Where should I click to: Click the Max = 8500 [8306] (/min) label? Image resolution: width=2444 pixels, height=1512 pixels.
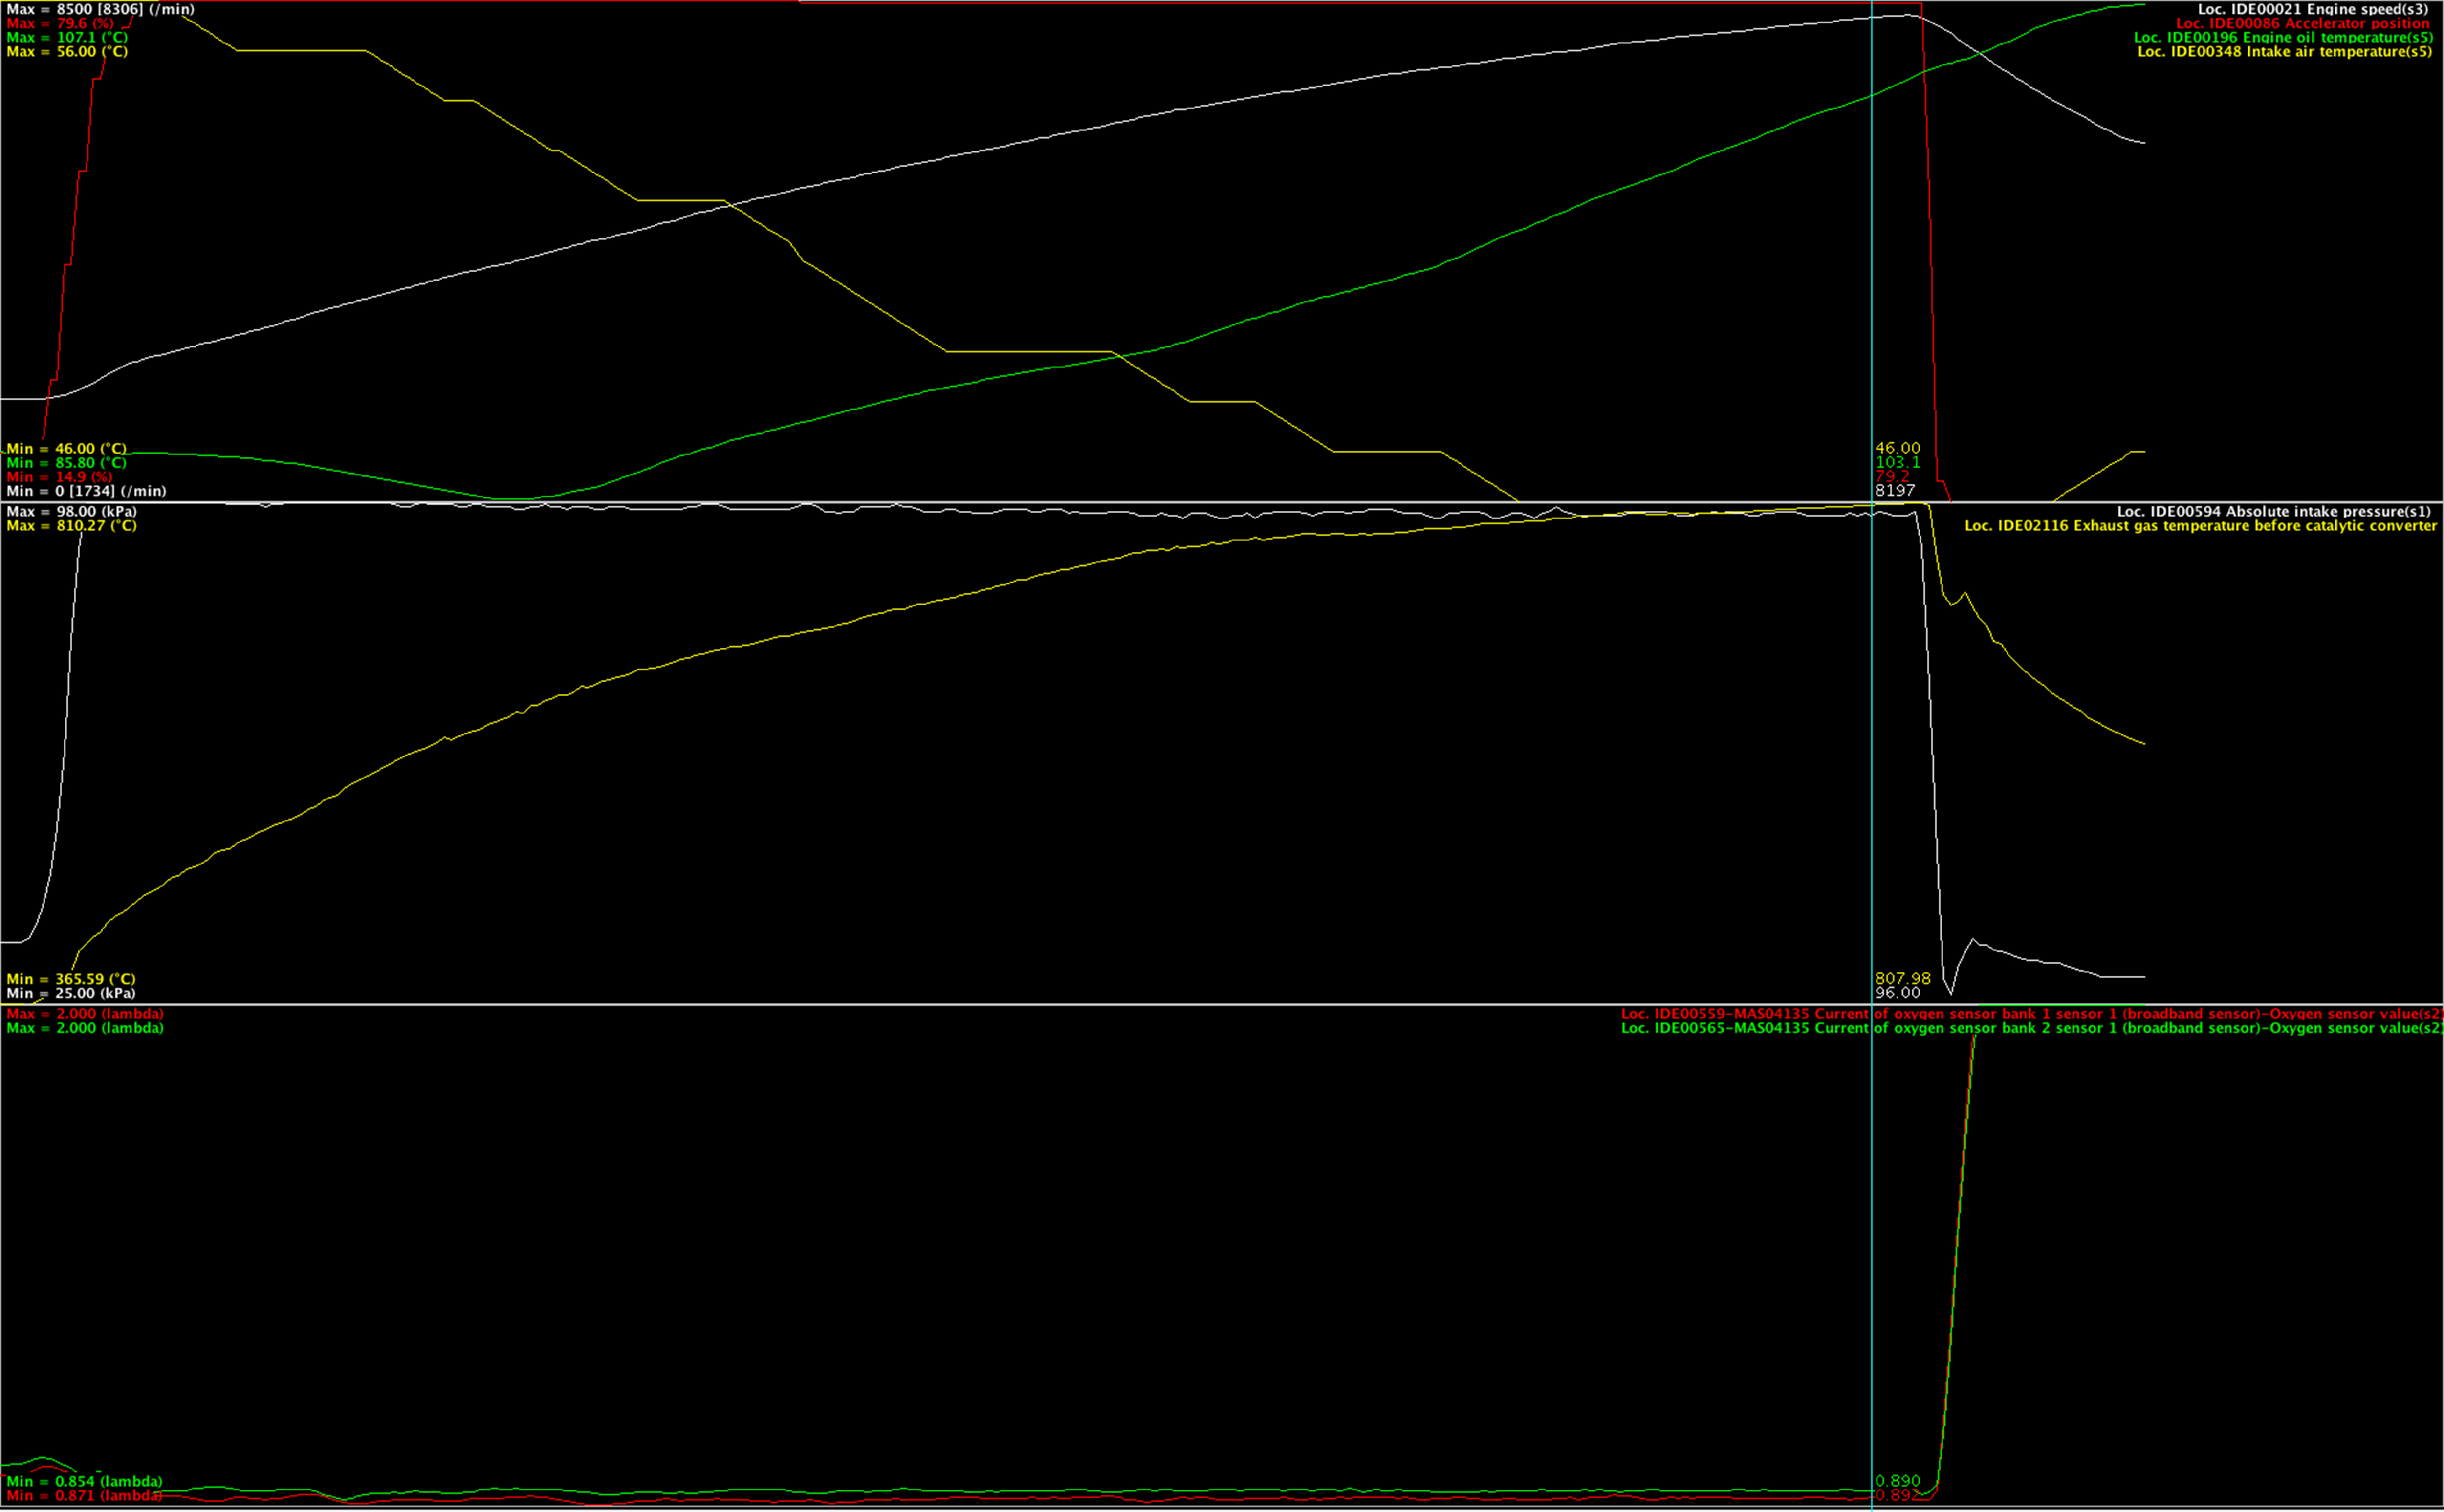pyautogui.click(x=100, y=9)
